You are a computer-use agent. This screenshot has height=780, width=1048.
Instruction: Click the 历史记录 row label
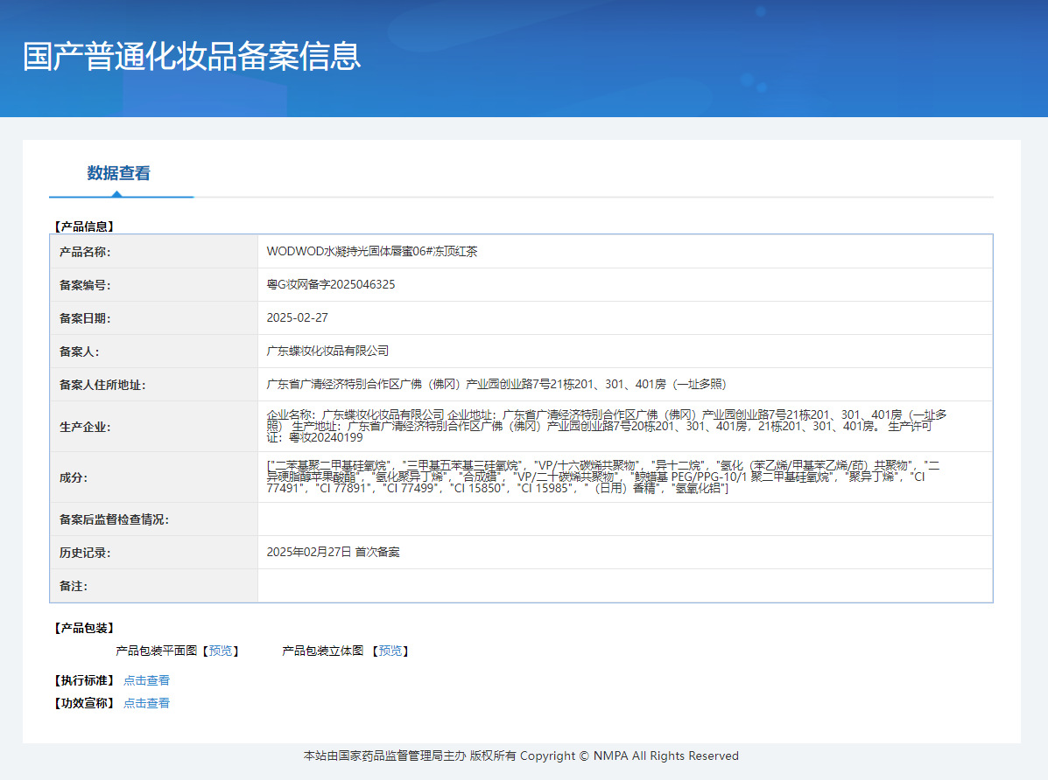[85, 553]
